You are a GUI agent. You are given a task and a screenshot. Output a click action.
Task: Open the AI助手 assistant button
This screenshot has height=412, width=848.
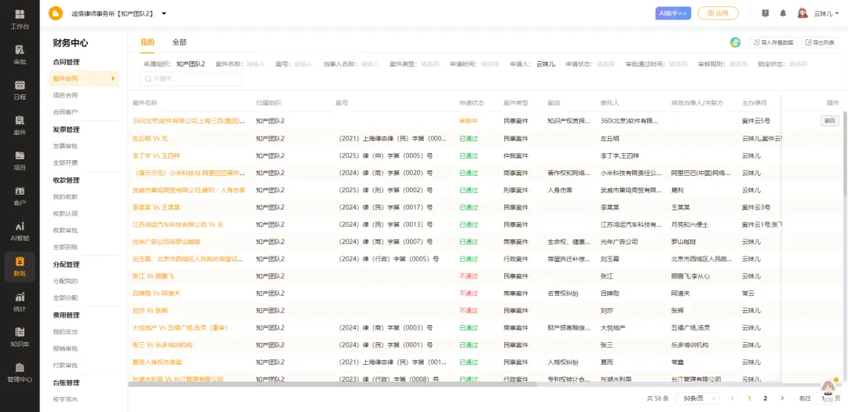point(673,13)
